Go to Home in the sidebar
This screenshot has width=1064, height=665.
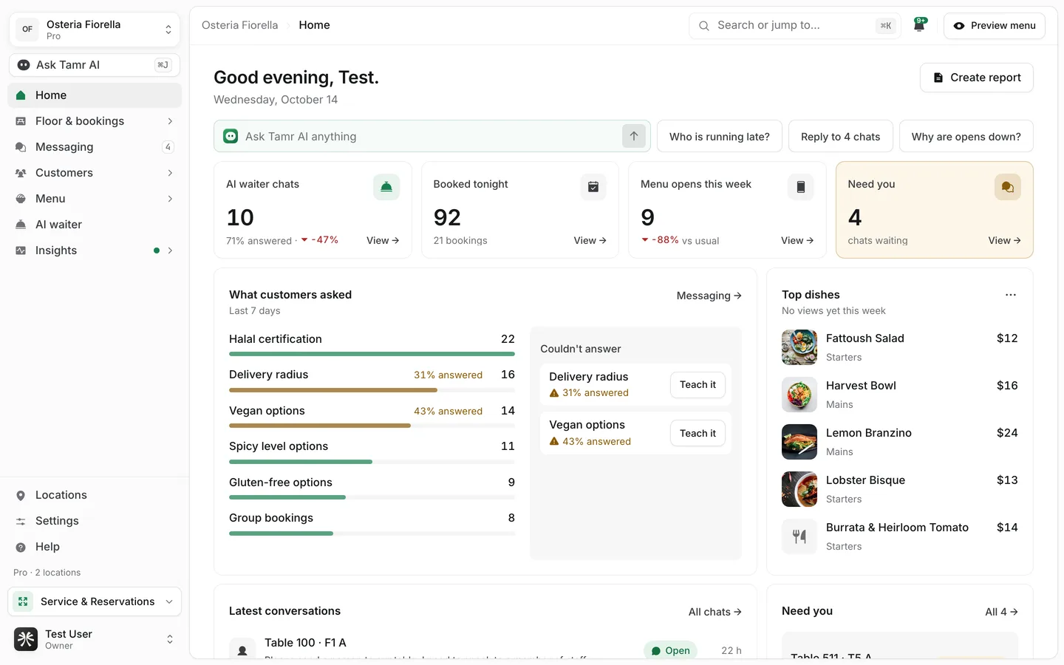pyautogui.click(x=95, y=95)
